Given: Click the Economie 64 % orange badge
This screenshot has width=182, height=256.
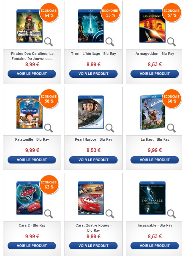Looking at the screenshot, I should [49, 13].
